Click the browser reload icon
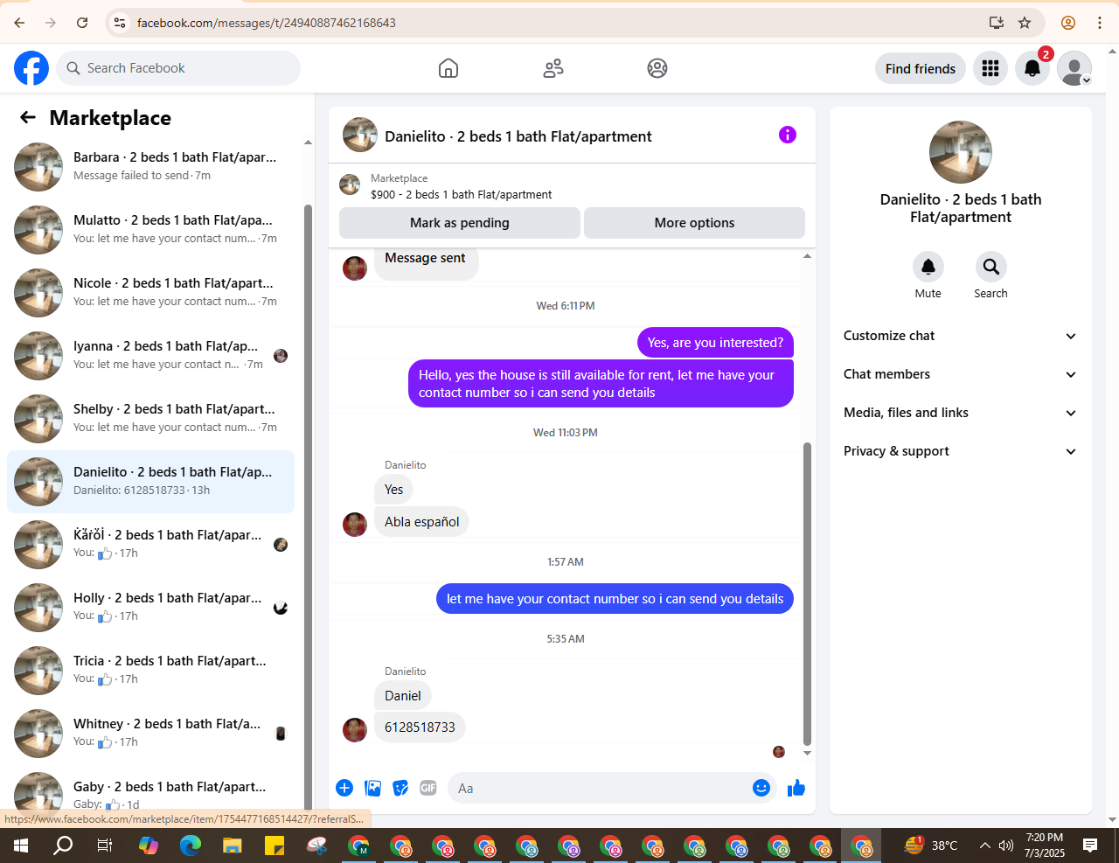Screen dimensions: 1119x863 click(x=82, y=23)
